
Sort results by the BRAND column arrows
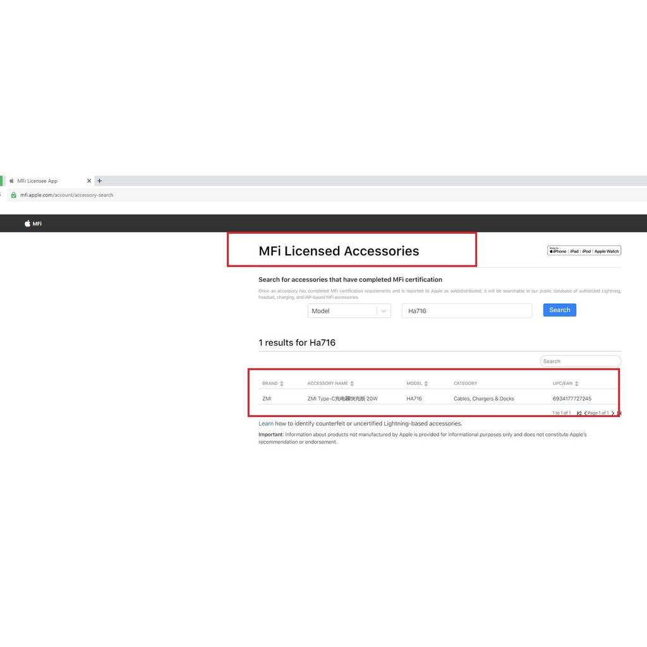[282, 384]
